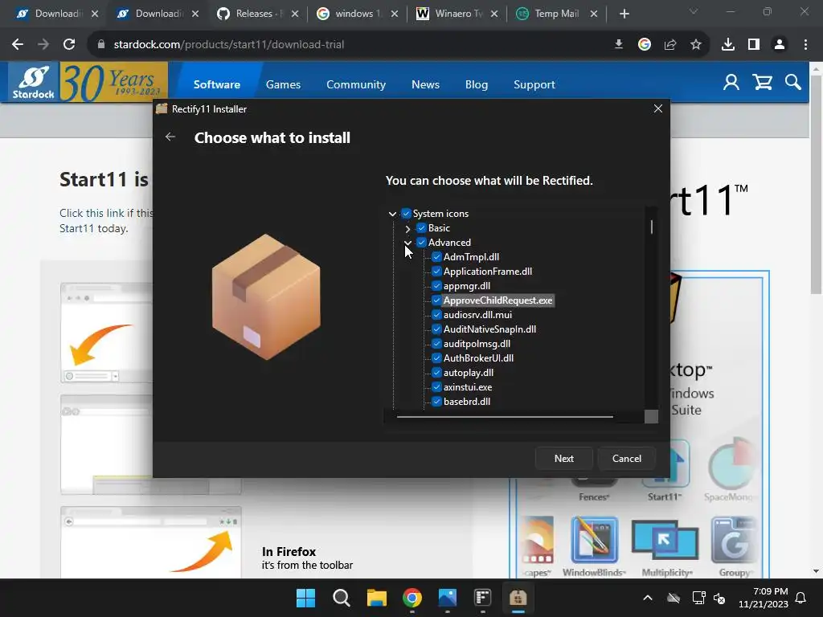Reload the Stardock page
Viewport: 823px width, 617px height.
(69, 45)
